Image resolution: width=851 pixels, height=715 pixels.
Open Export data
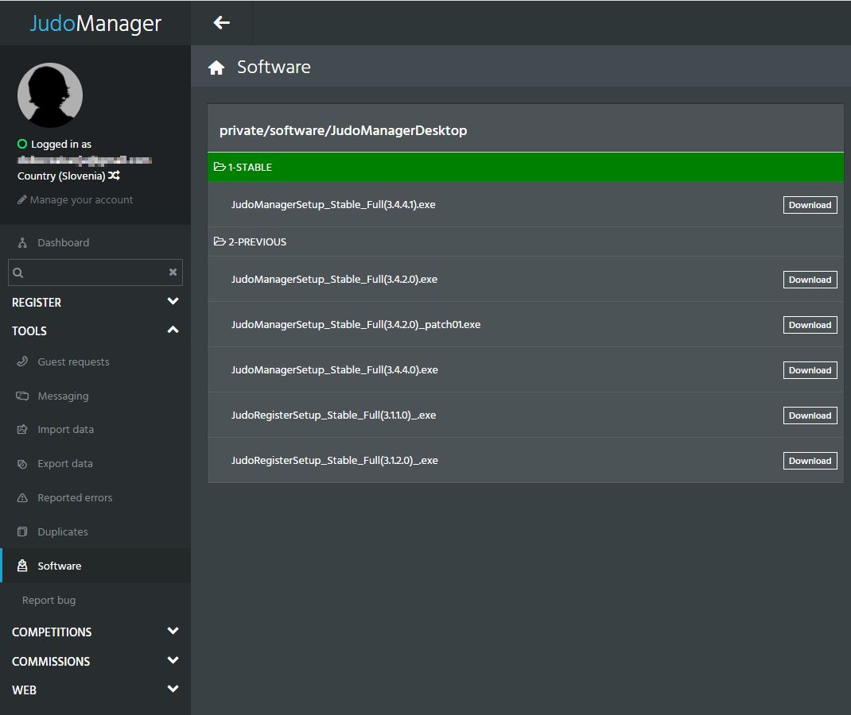65,464
